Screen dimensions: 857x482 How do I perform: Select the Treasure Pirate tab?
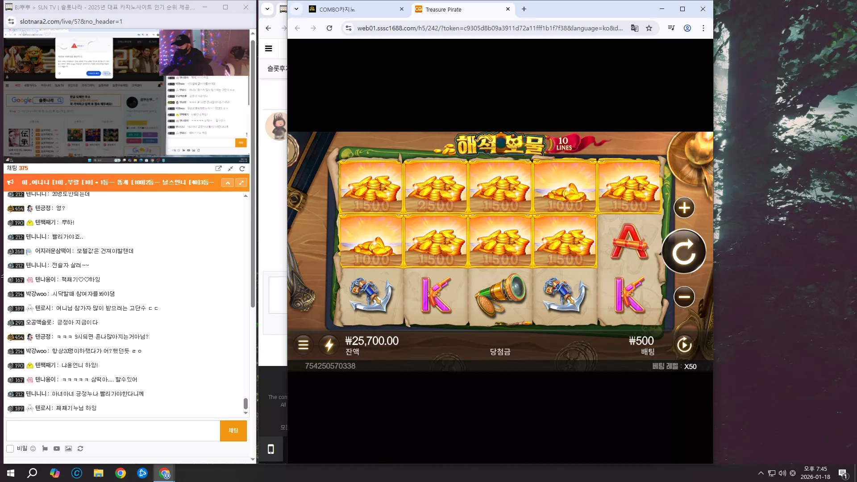462,9
